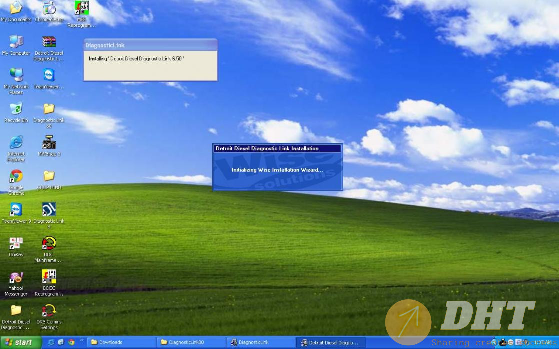Click the Internet Explorer Quick Launch icon

pyautogui.click(x=50, y=342)
